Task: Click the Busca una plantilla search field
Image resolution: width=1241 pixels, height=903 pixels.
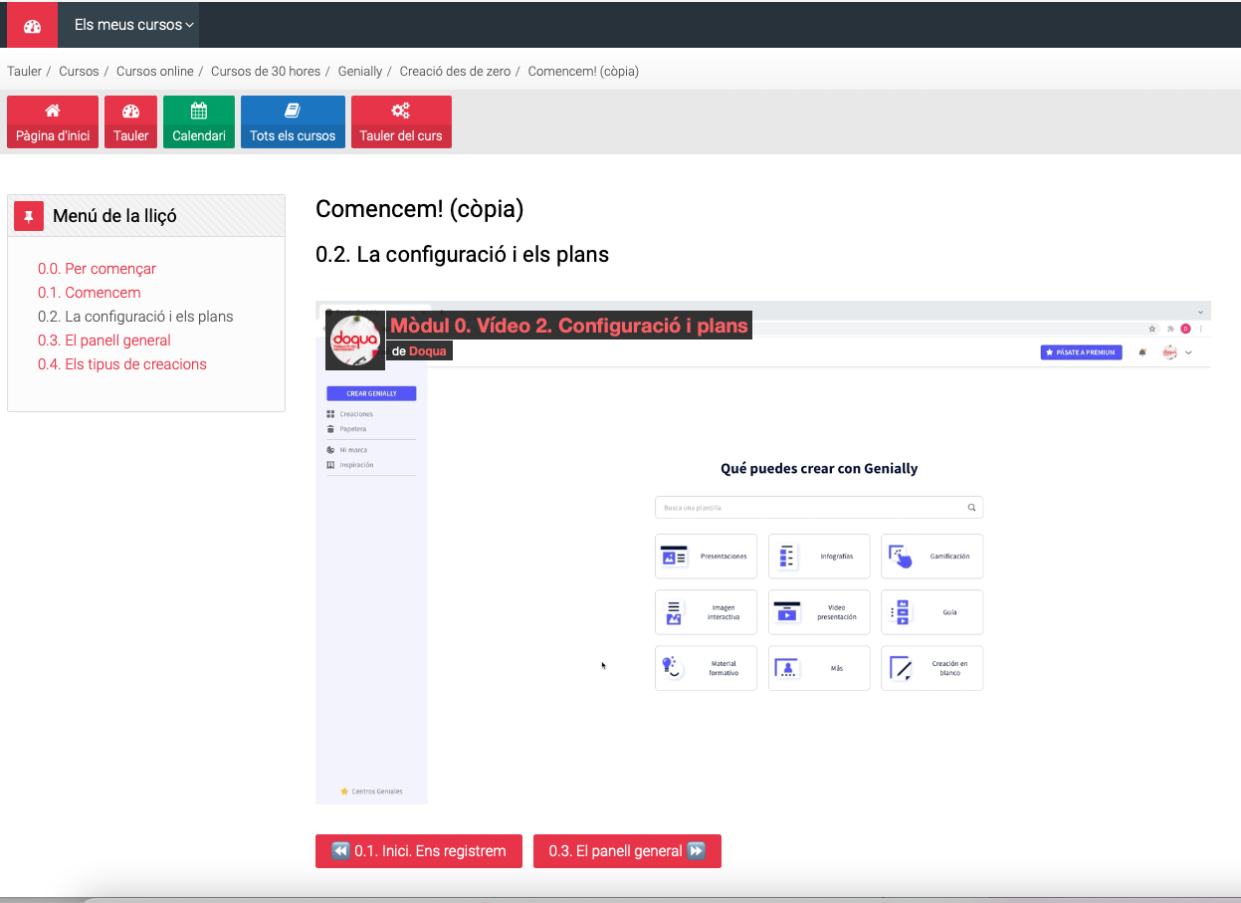Action: click(819, 508)
